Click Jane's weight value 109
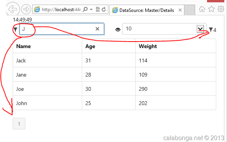The image size is (227, 142). pos(143,75)
